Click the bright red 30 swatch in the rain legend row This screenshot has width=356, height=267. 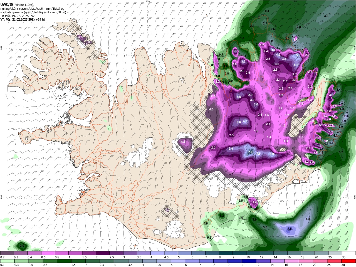[349, 261]
